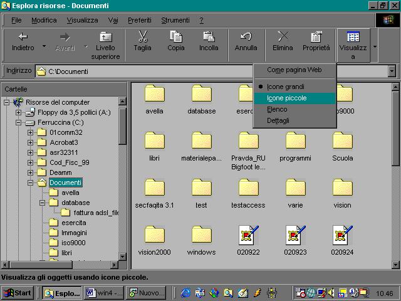
Task: Select the 020922 image file icon
Action: click(249, 235)
